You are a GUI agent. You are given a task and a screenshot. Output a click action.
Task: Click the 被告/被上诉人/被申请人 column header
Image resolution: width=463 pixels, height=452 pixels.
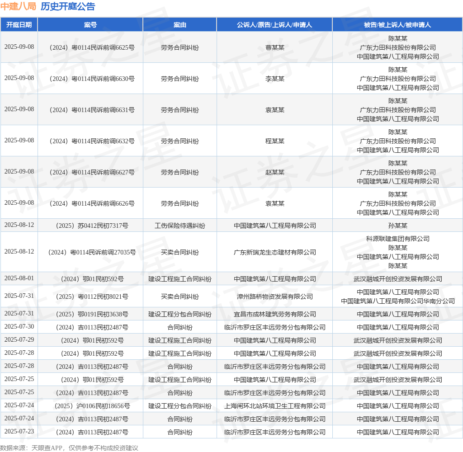(x=397, y=25)
